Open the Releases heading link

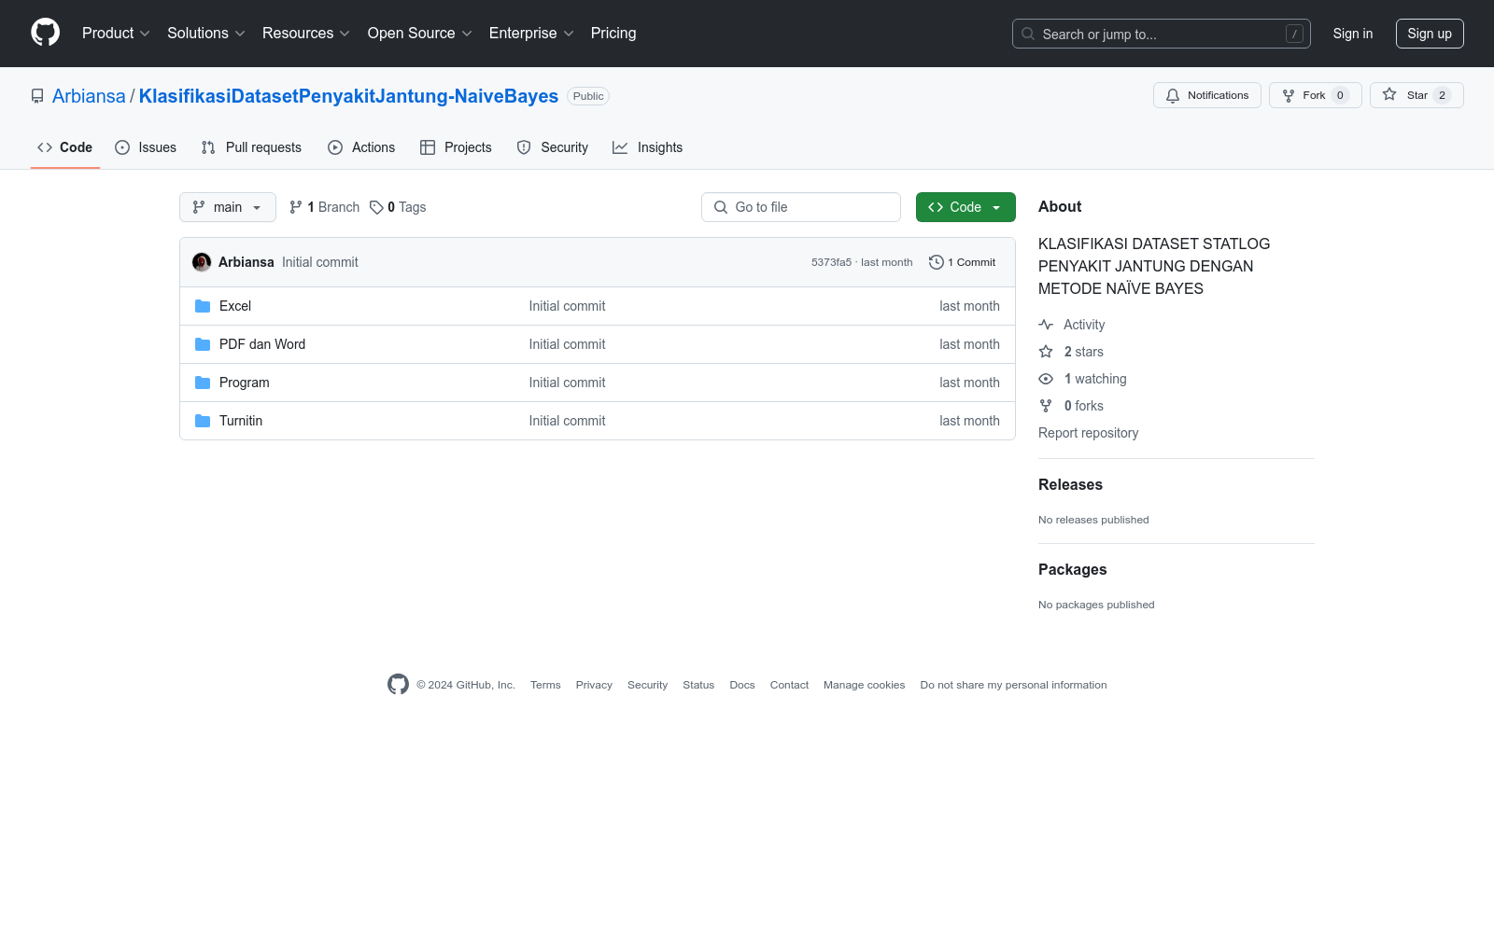(x=1070, y=484)
